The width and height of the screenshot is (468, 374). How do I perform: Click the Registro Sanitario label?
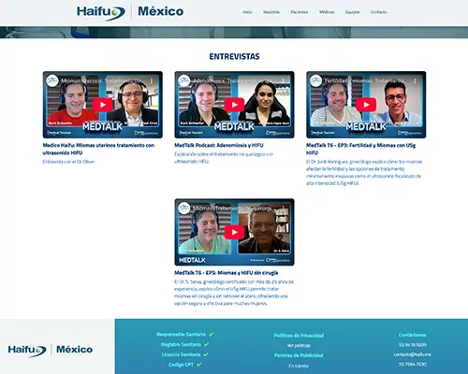[x=181, y=344]
